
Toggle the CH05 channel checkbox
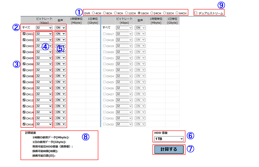tap(24, 58)
